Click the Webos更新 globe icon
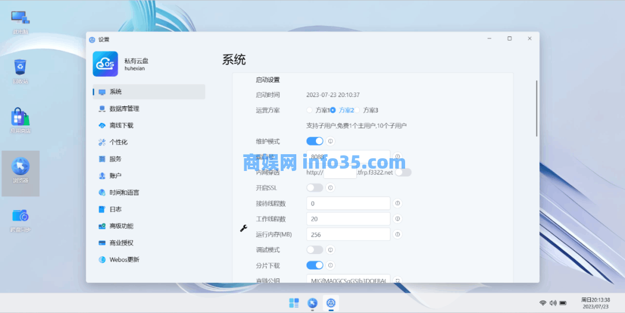Image resolution: width=625 pixels, height=313 pixels. [x=102, y=260]
